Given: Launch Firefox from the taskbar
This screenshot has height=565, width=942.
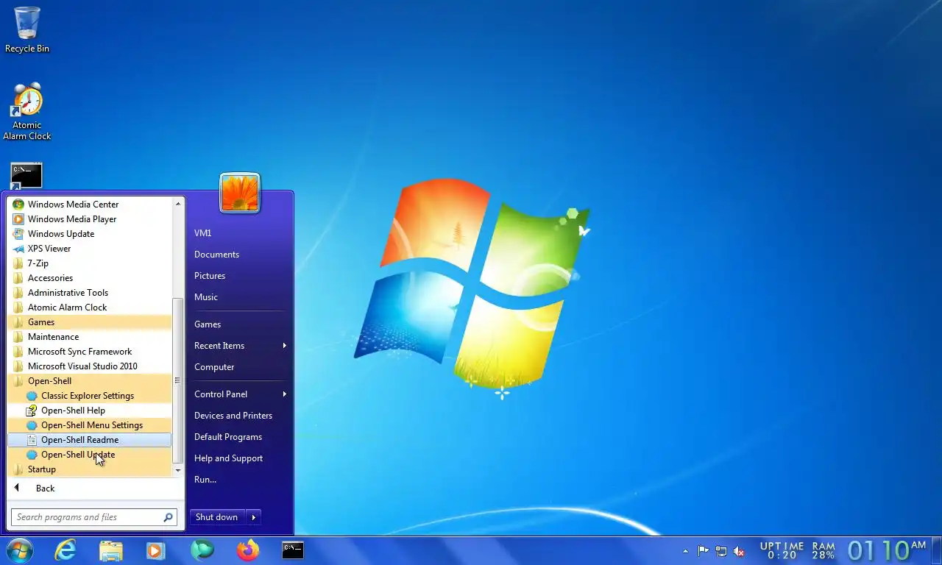Looking at the screenshot, I should pos(248,550).
